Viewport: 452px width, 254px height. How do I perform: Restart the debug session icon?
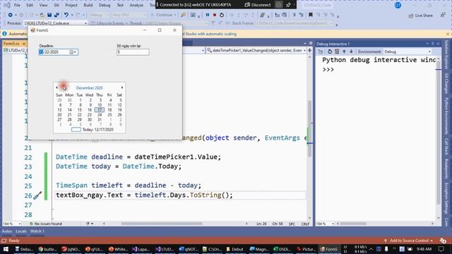[x=222, y=15]
